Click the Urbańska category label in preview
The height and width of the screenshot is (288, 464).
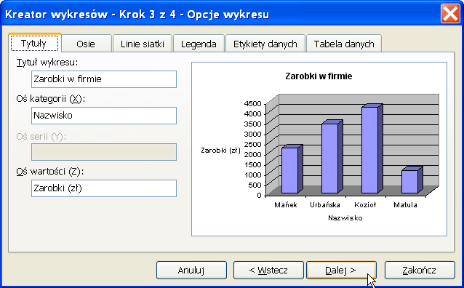click(x=325, y=205)
